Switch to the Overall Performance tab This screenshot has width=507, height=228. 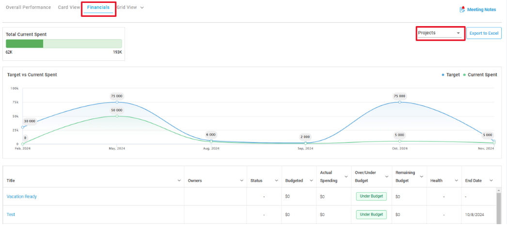click(x=29, y=7)
